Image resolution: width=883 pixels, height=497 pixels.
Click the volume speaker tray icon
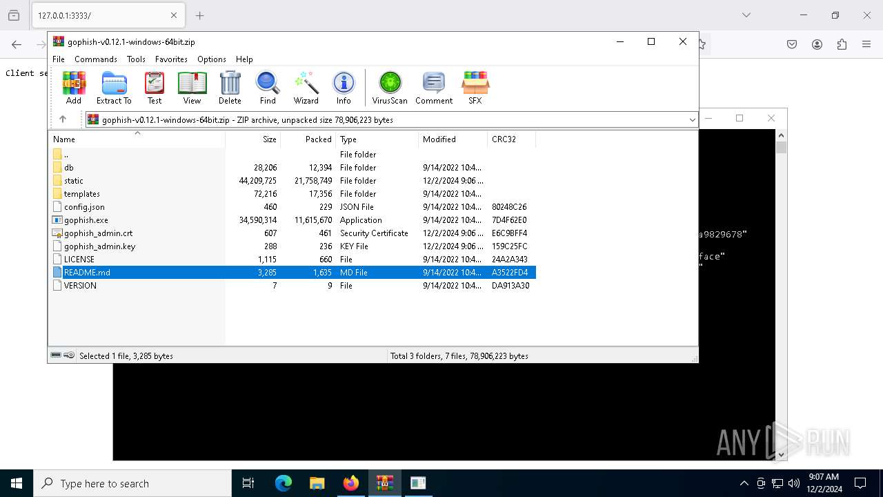pos(794,483)
